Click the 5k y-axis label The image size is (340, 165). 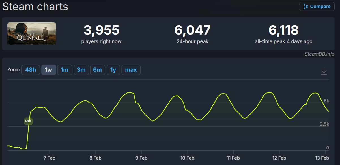point(326,101)
